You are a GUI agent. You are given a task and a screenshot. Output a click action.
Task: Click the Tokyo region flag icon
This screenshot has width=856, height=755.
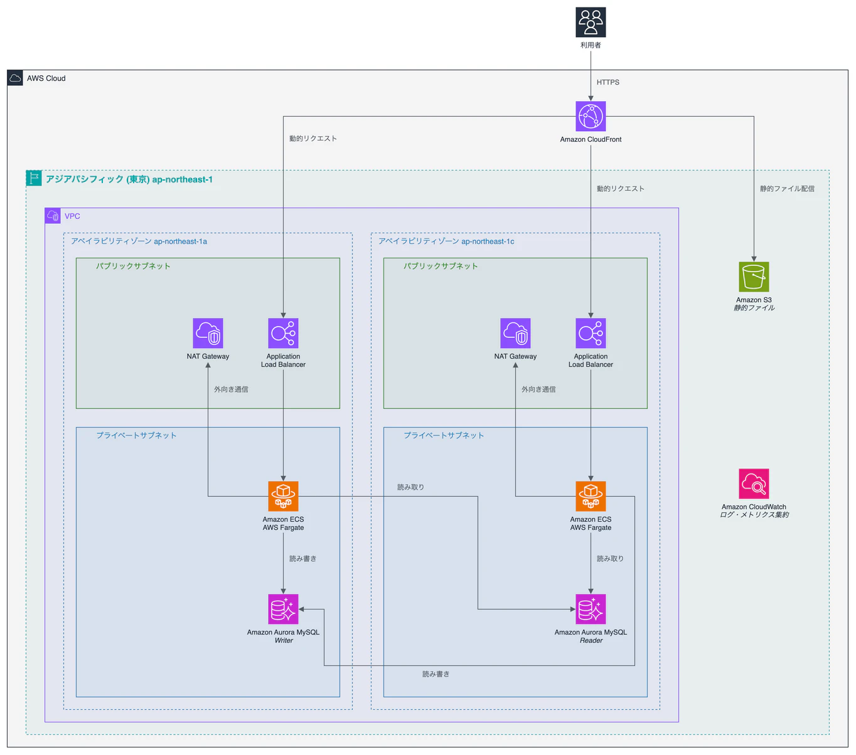(x=34, y=179)
